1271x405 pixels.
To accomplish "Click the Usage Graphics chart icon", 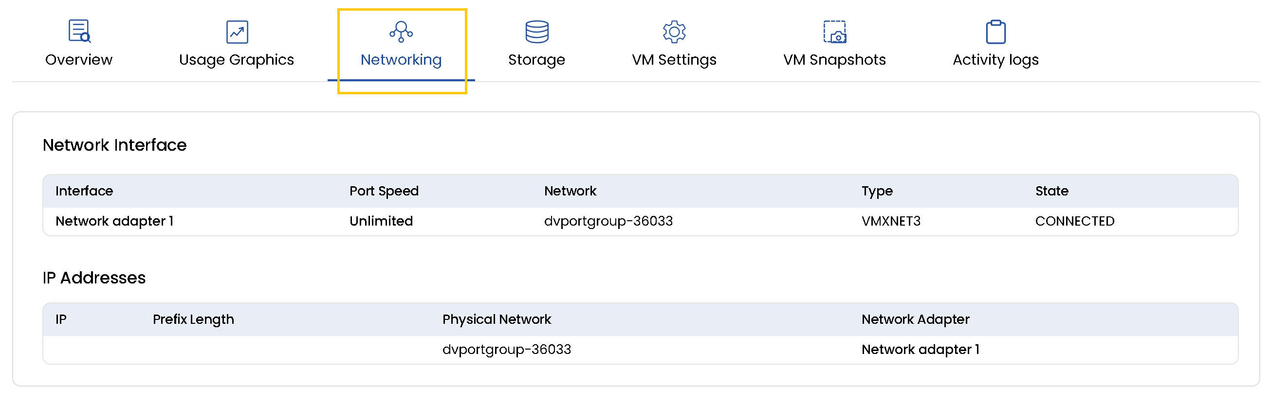I will tap(237, 32).
